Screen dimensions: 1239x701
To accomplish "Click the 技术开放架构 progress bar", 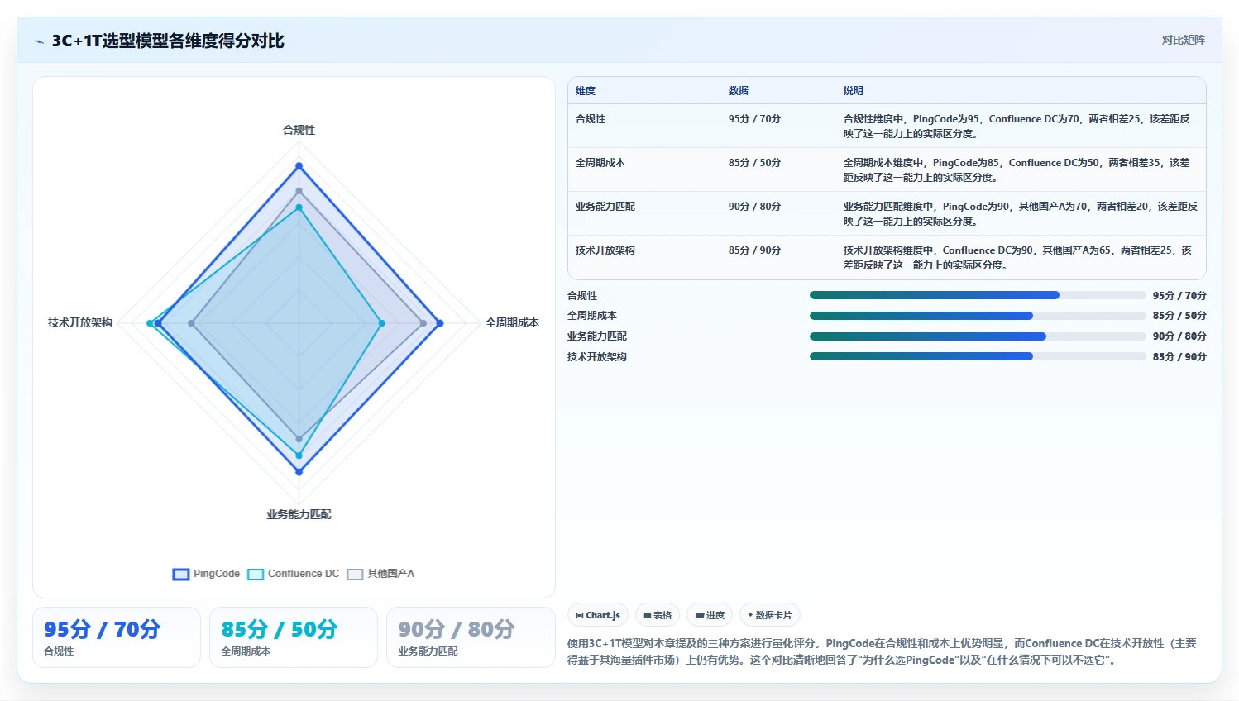I will [978, 356].
